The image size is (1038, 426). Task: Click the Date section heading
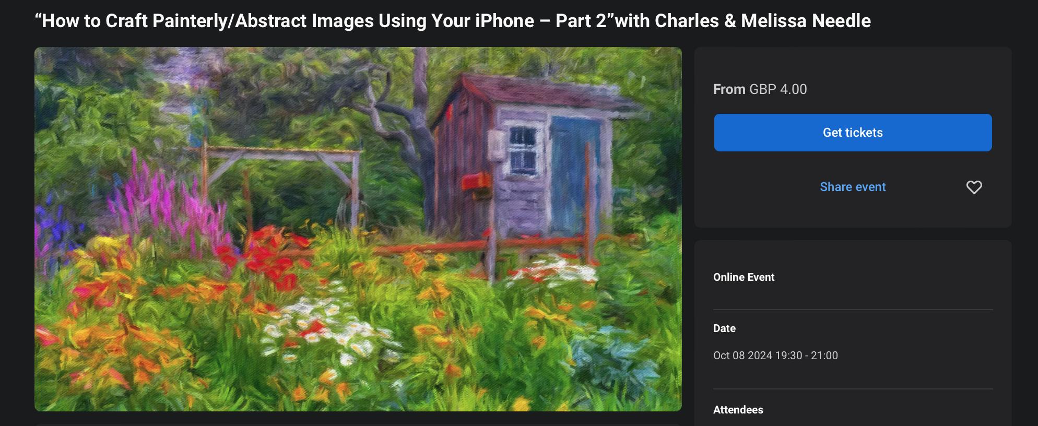pos(724,328)
